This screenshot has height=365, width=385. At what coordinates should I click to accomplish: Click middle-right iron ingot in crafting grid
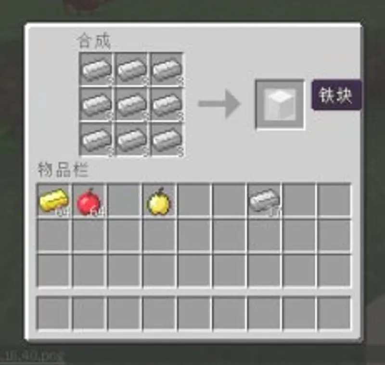click(167, 105)
